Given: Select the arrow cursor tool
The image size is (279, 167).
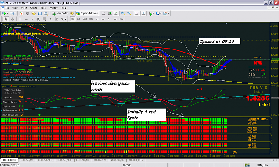Looking at the screenshot, I should tap(6, 19).
